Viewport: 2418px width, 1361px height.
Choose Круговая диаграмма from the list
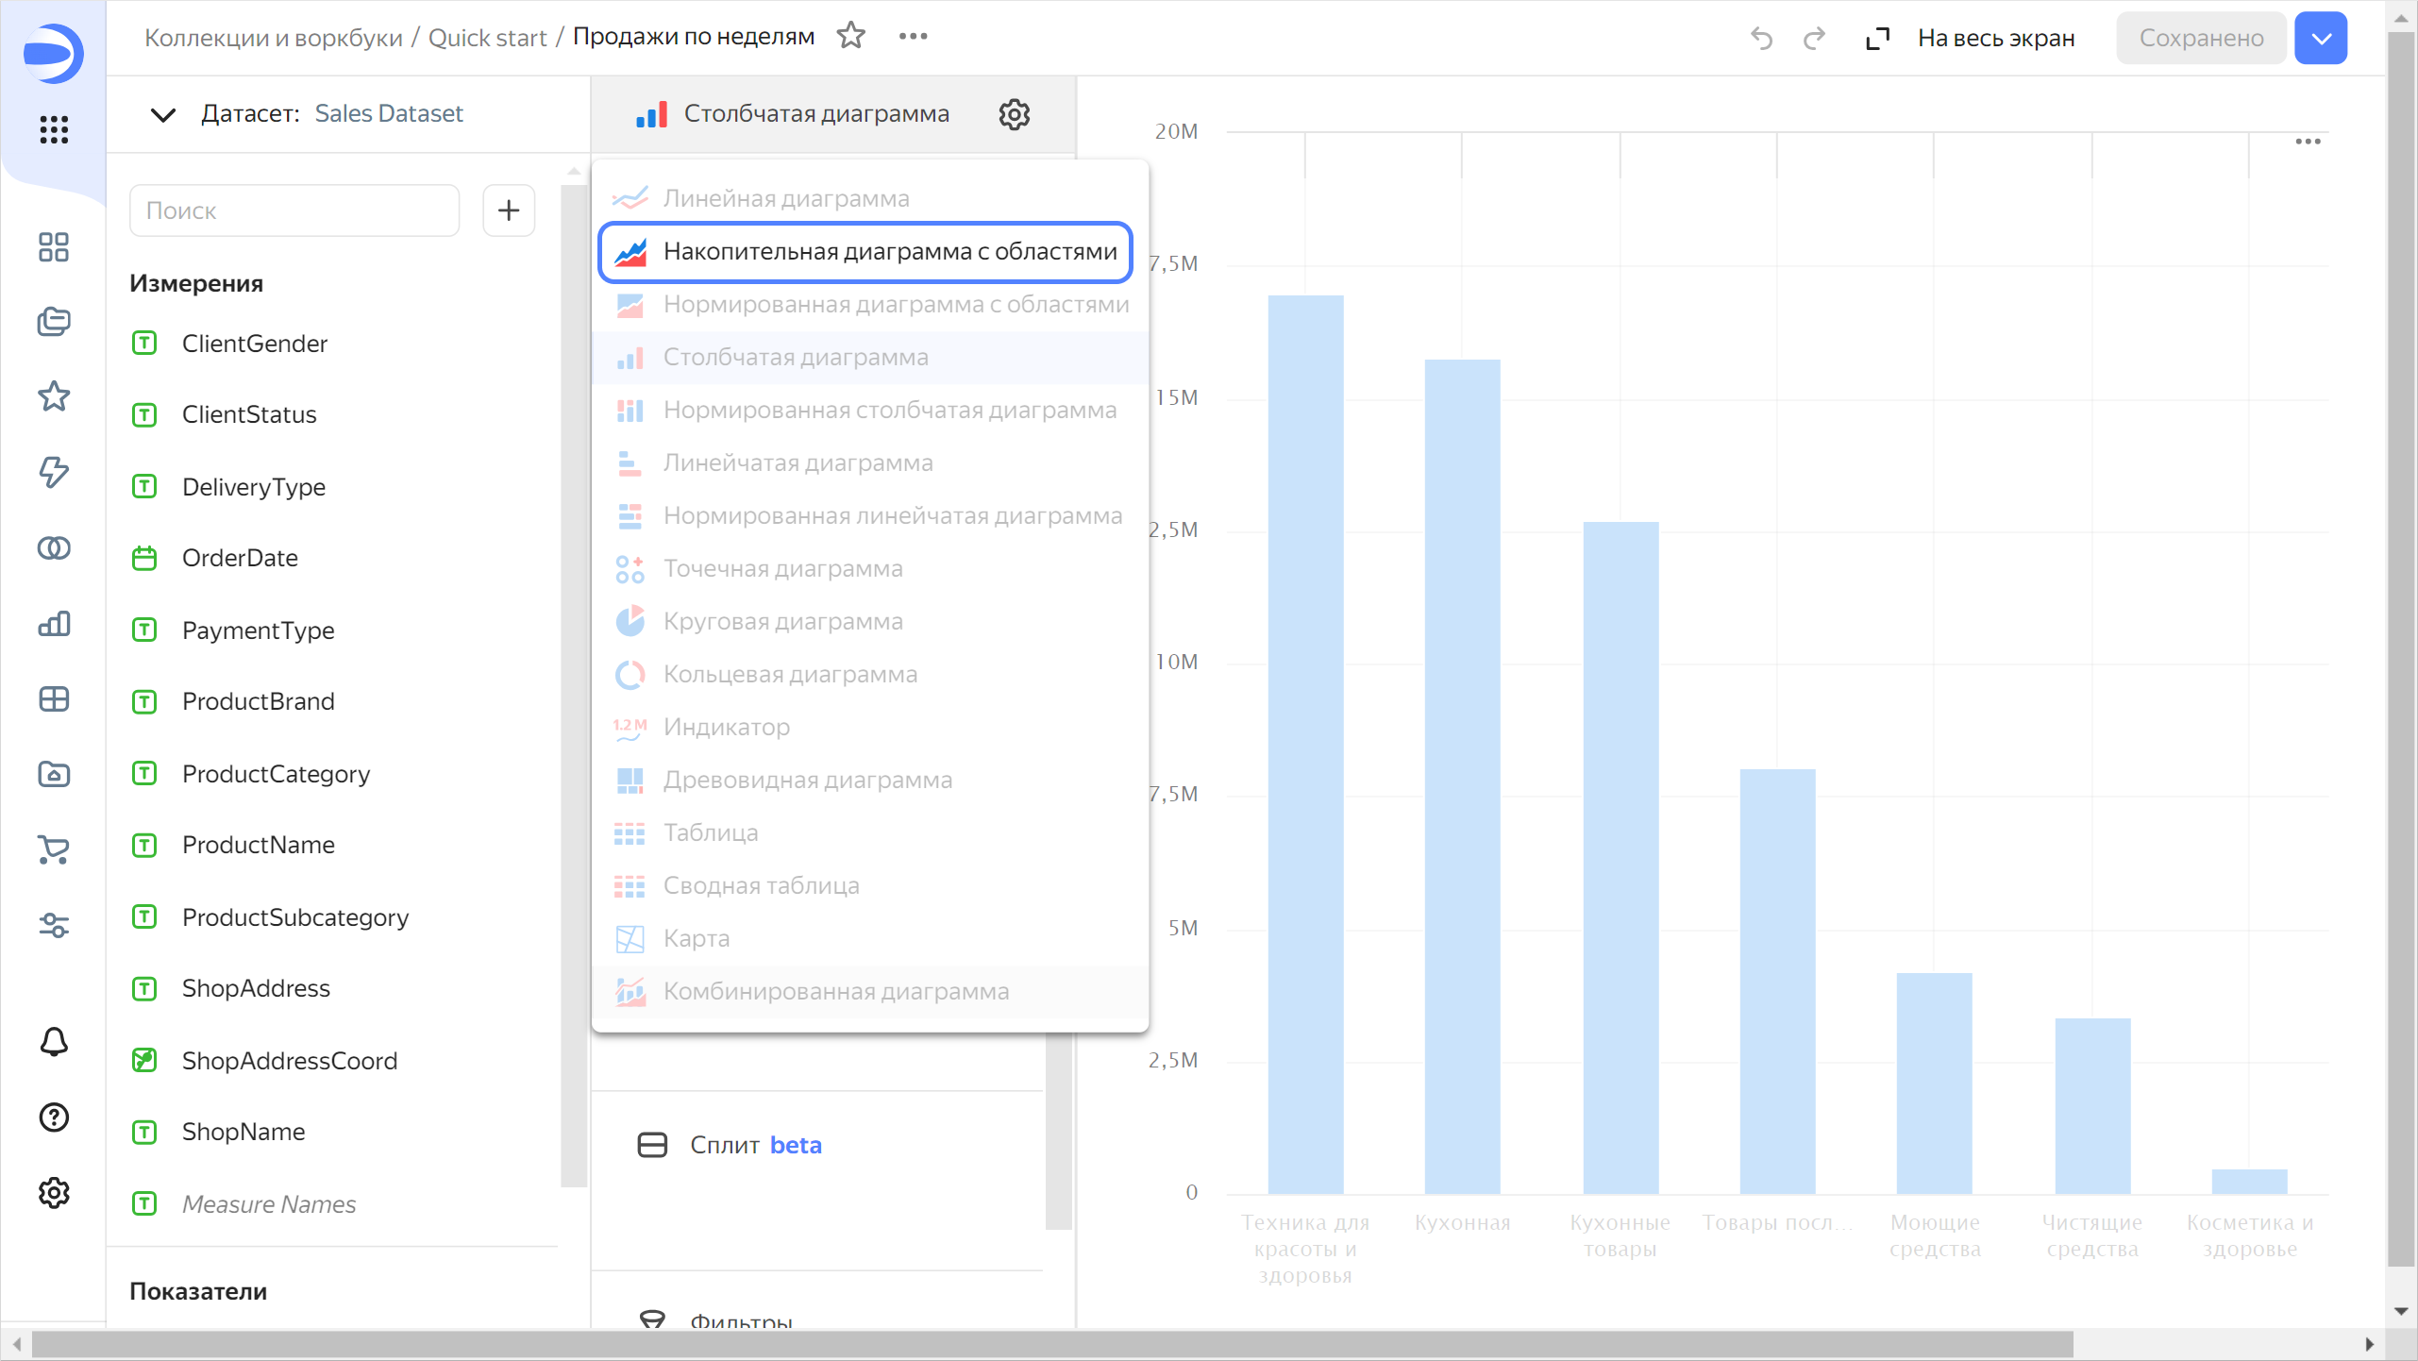pos(782,621)
